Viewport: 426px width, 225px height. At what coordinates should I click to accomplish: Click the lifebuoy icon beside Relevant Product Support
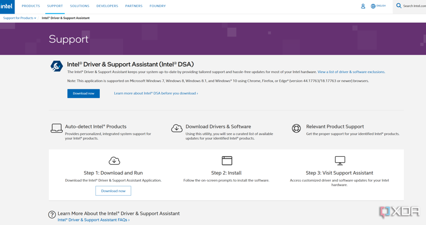296,128
